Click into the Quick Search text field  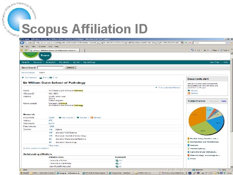(x=50, y=67)
